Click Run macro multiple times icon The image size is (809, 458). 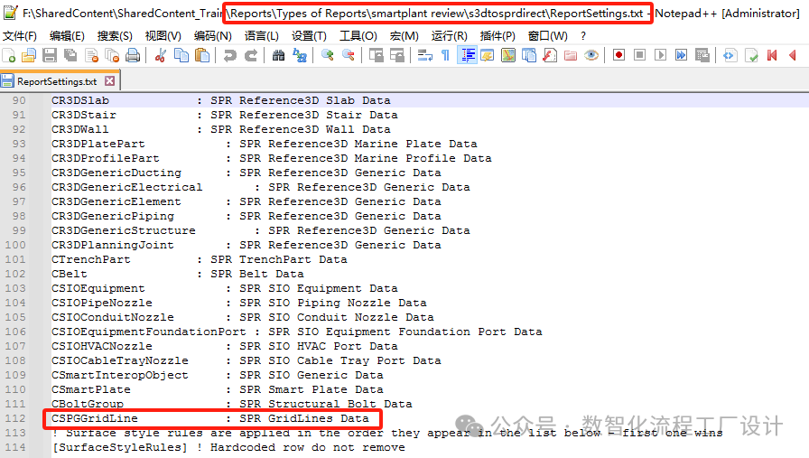(x=681, y=55)
